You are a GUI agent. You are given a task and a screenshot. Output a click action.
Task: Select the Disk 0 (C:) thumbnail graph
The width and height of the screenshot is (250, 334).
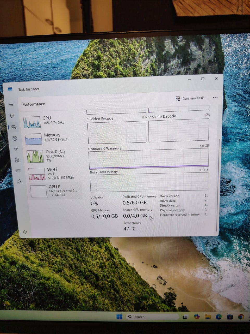[35, 156]
